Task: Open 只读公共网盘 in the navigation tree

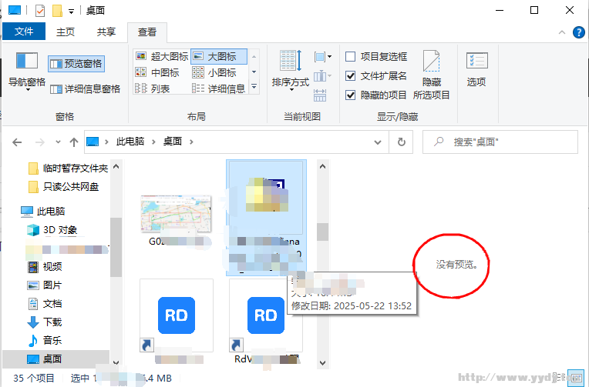Action: [64, 187]
